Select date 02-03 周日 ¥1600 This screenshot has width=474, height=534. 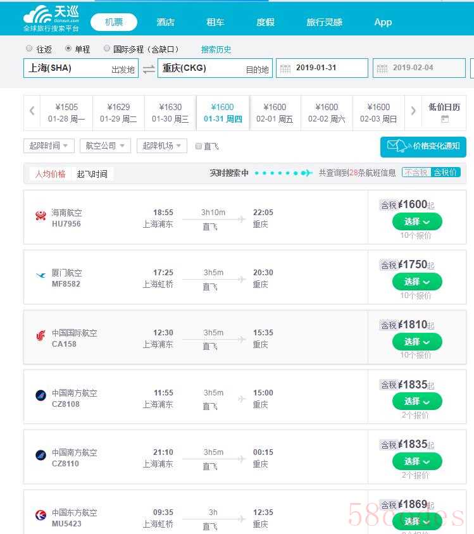pos(378,113)
